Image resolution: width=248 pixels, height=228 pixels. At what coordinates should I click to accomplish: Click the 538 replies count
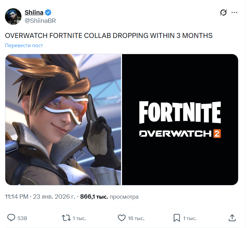tap(22, 218)
